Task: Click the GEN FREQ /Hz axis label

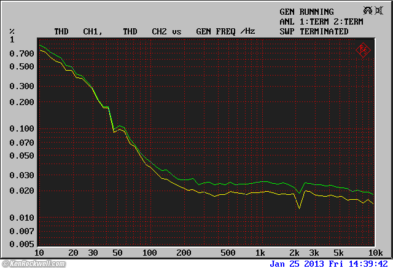Action: [225, 31]
